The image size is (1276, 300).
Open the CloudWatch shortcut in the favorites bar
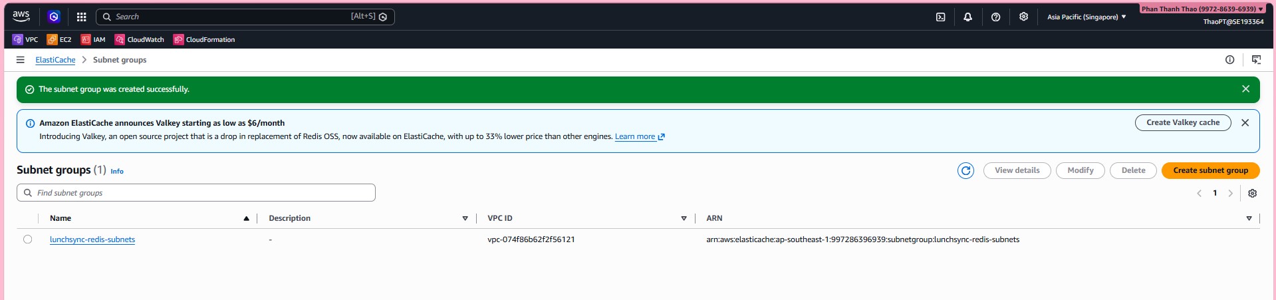point(139,39)
